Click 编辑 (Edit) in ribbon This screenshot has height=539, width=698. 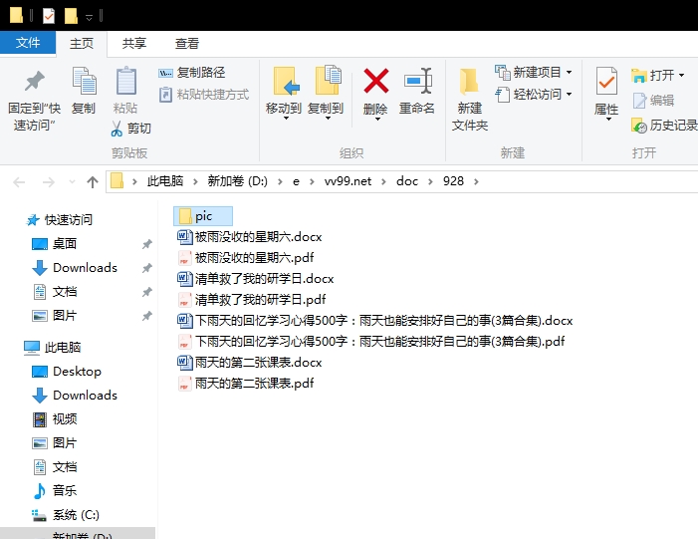(653, 101)
